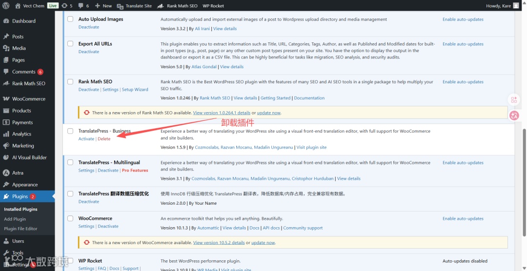Open Installed Plugins submenu item
Viewport: 527px width, 271px height.
(x=20, y=209)
